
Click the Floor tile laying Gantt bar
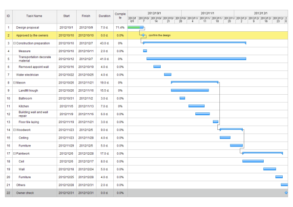coord(215,122)
